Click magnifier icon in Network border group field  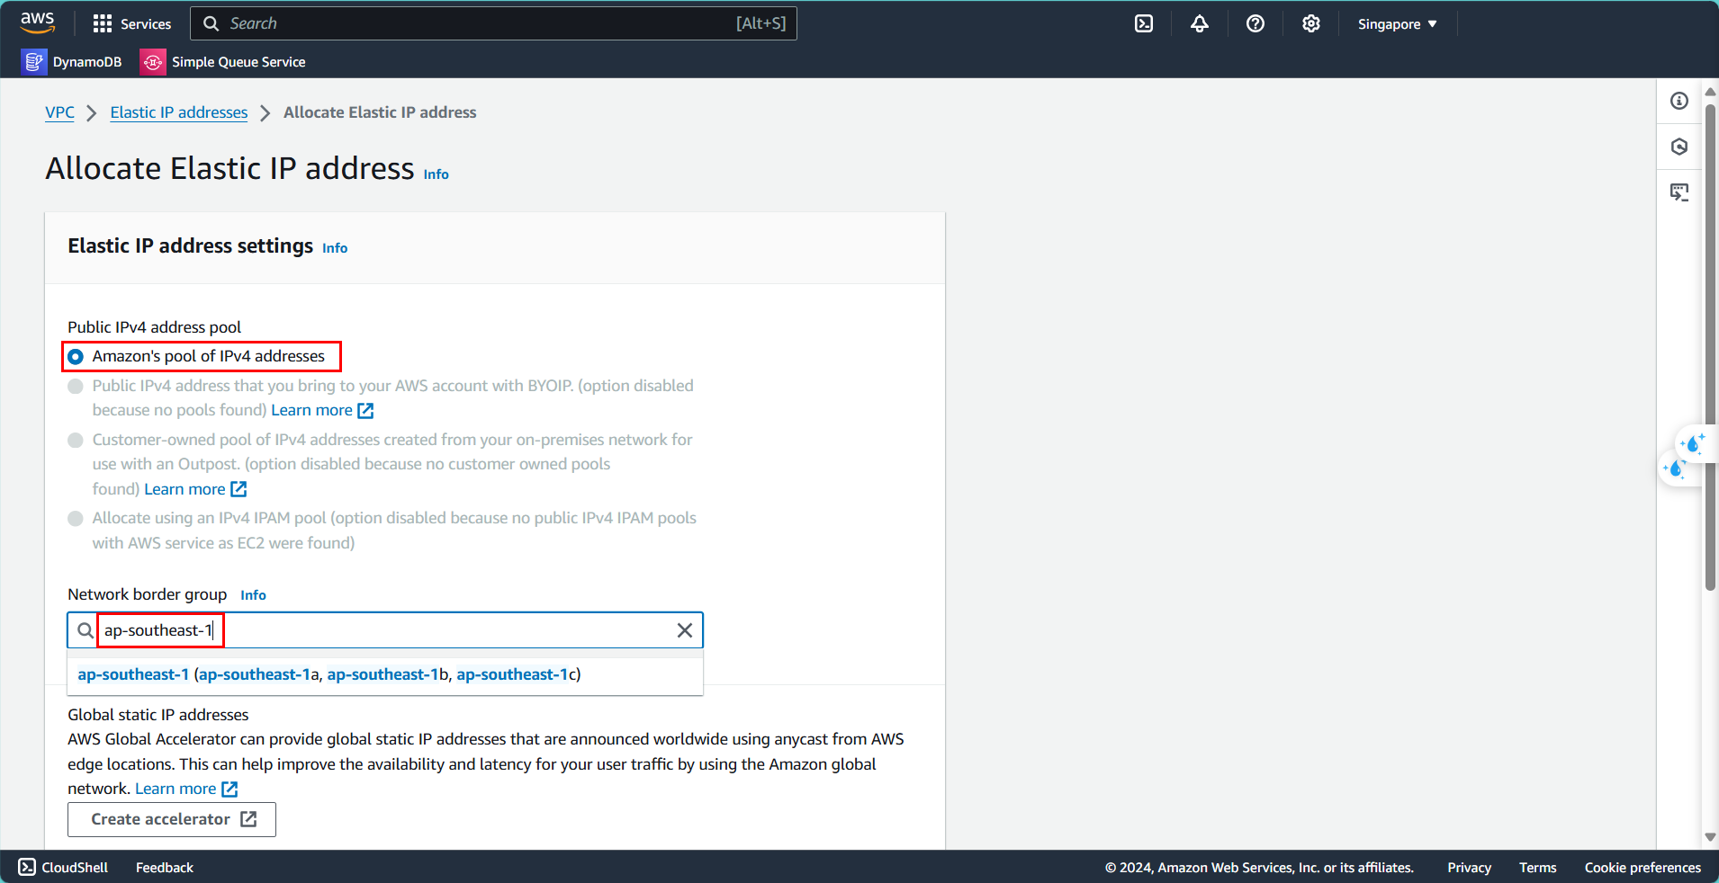tap(85, 630)
